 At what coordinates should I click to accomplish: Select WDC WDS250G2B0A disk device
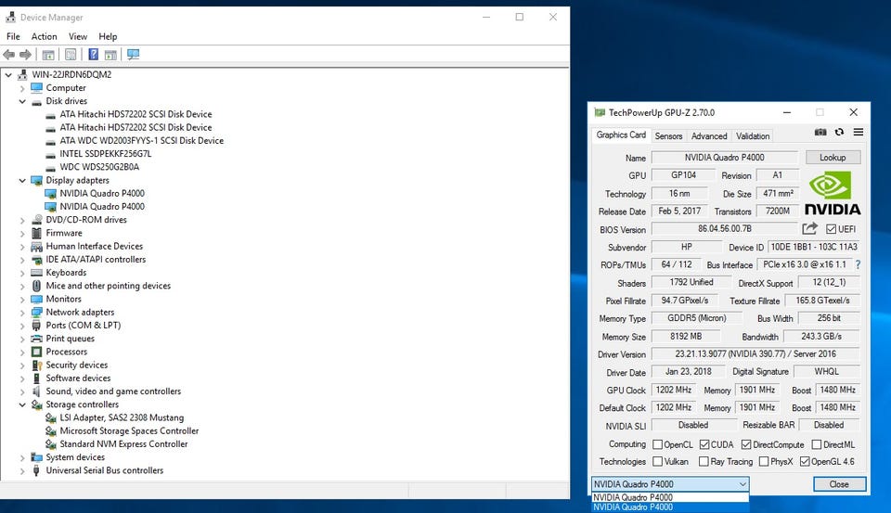[x=99, y=167]
